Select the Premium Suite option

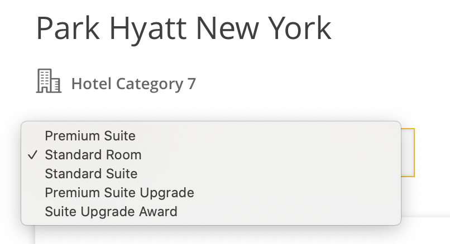point(211,136)
